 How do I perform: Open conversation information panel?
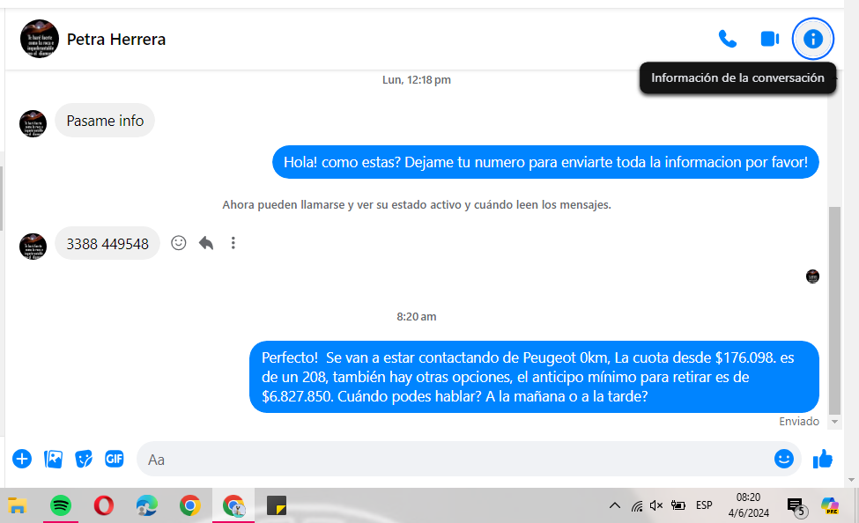[813, 39]
